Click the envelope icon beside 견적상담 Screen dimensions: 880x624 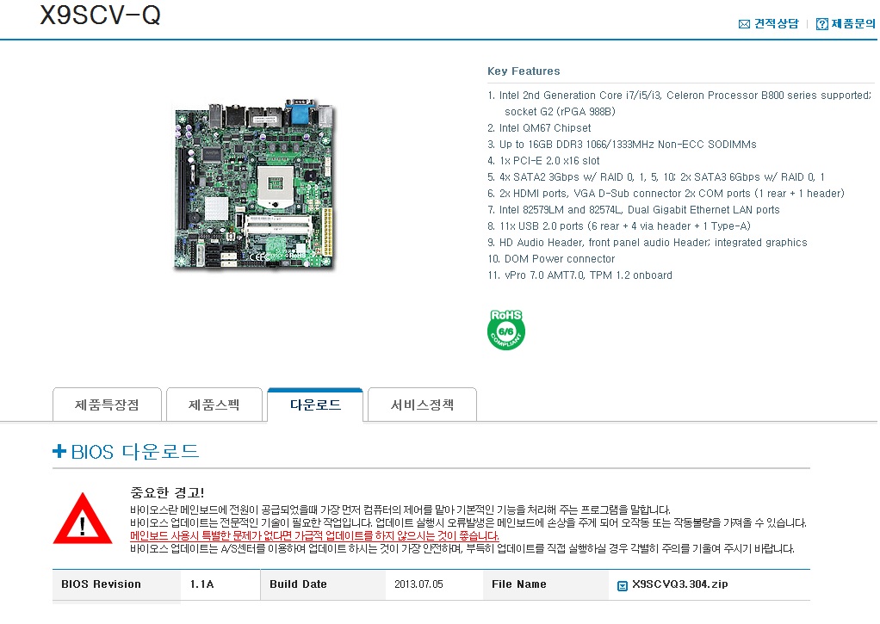pyautogui.click(x=744, y=23)
